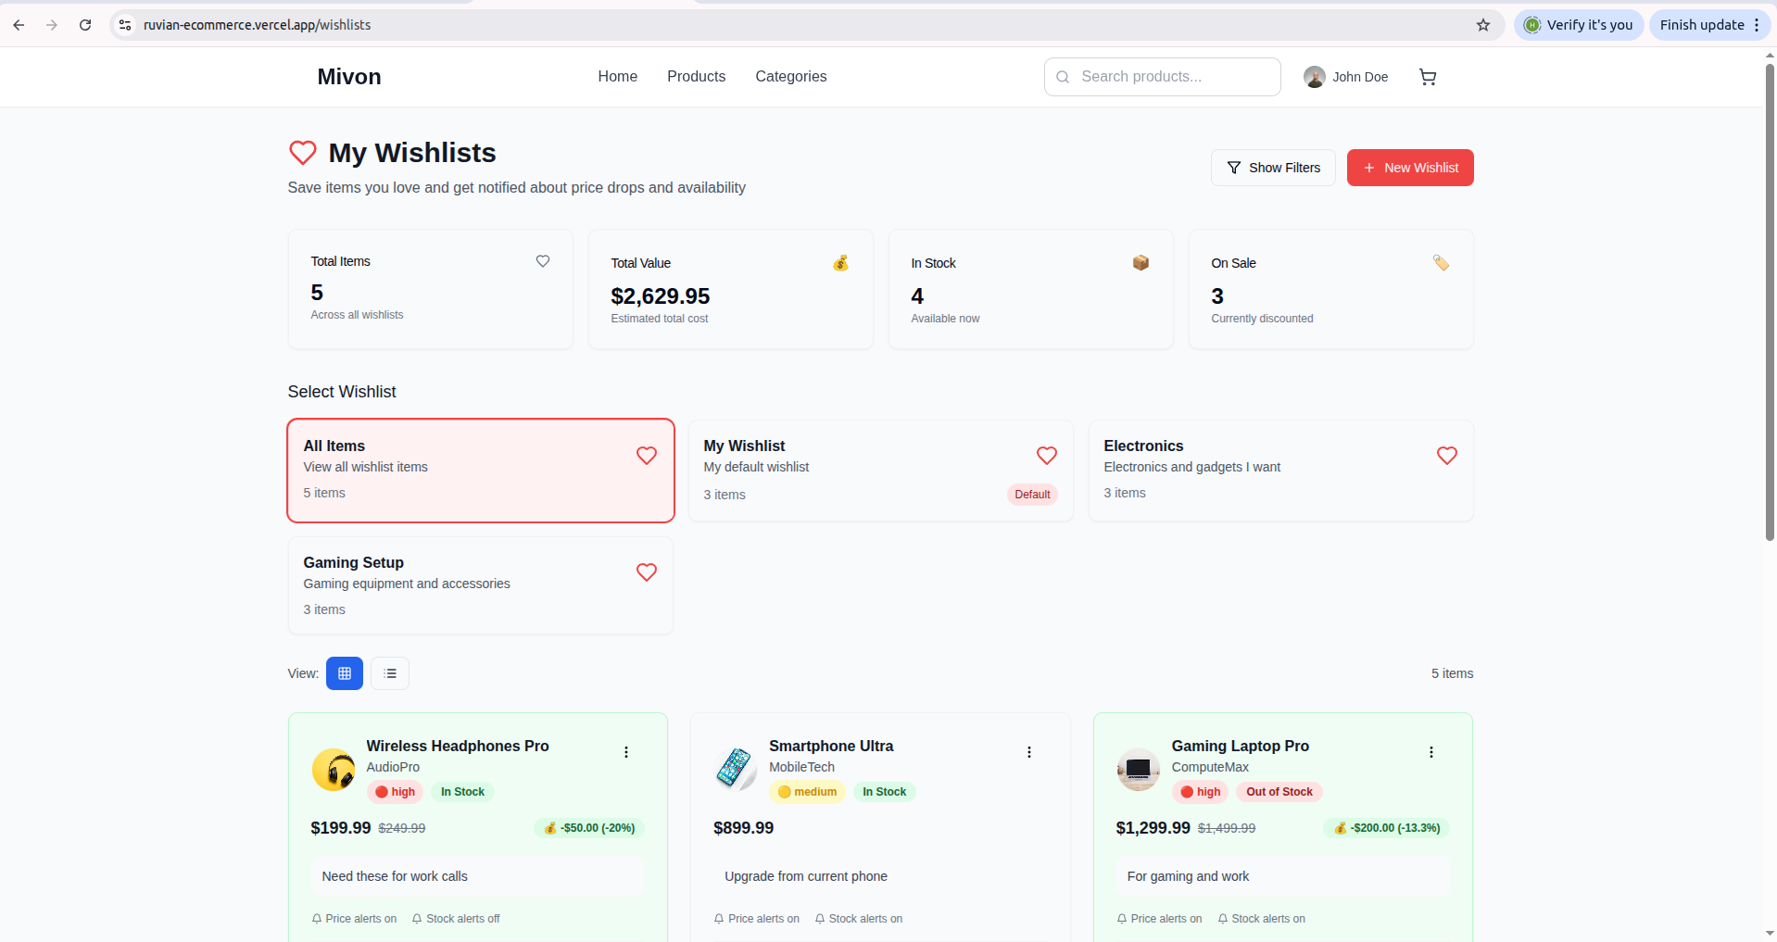Image resolution: width=1777 pixels, height=942 pixels.
Task: Open Categories navigation link
Action: (x=791, y=77)
